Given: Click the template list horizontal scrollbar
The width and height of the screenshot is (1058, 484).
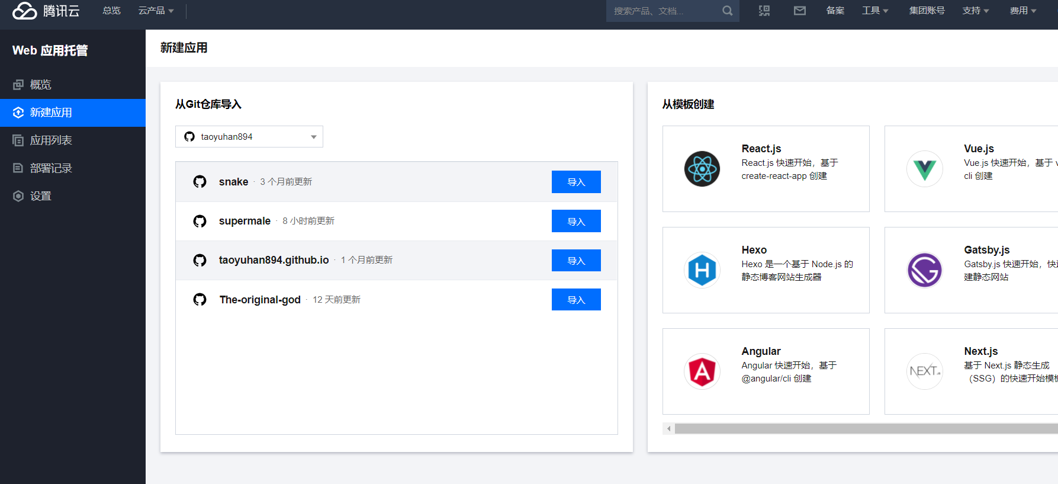Looking at the screenshot, I should coord(866,428).
